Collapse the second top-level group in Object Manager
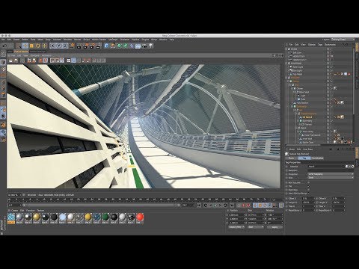Image resolution: width=359 pixels, height=269 pixels. tap(286, 64)
